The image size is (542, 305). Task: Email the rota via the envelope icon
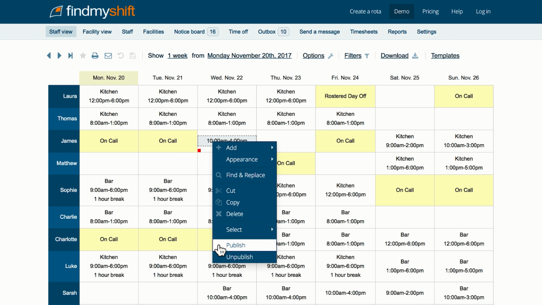[x=108, y=55]
